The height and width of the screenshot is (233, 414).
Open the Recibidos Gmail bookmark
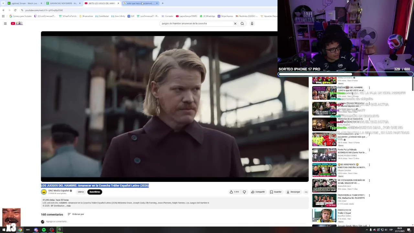click(x=247, y=16)
